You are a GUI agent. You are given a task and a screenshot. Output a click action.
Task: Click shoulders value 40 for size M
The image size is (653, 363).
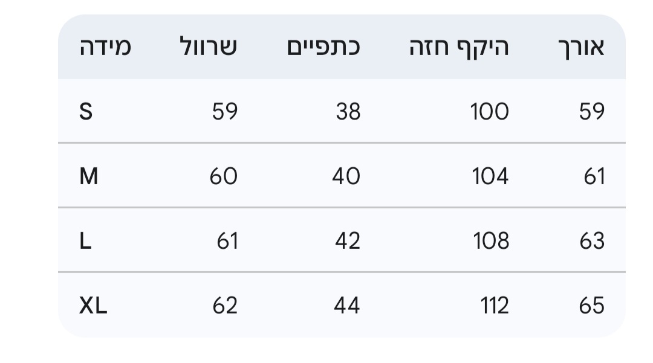pyautogui.click(x=346, y=176)
